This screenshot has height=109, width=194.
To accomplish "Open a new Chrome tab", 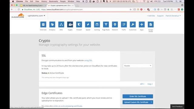I will click(77, 5).
